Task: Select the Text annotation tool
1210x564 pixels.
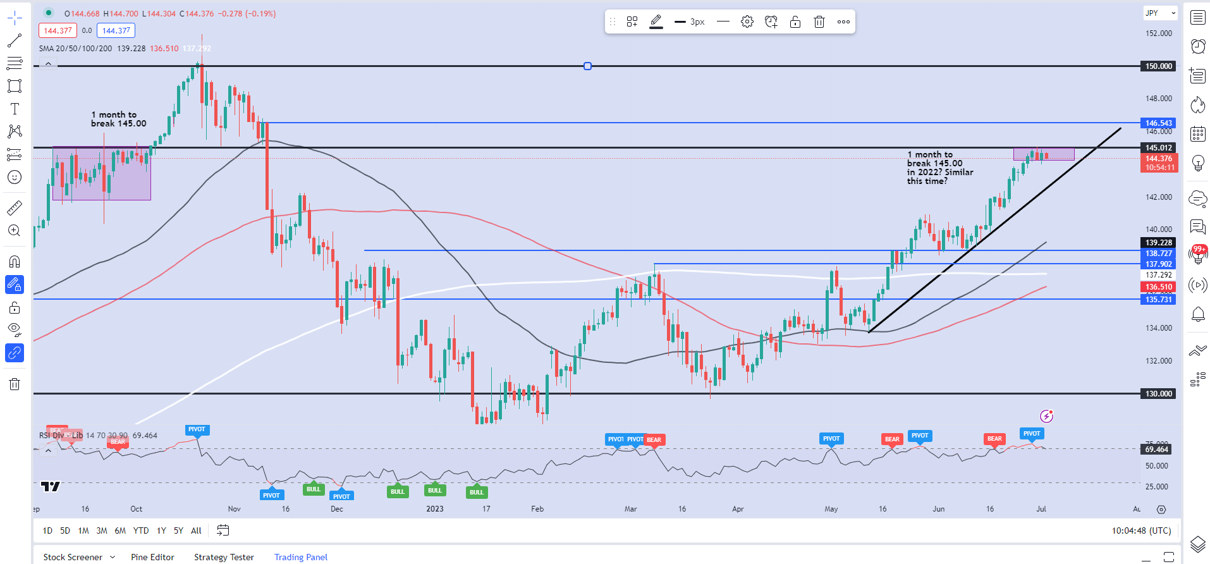Action: 15,109
